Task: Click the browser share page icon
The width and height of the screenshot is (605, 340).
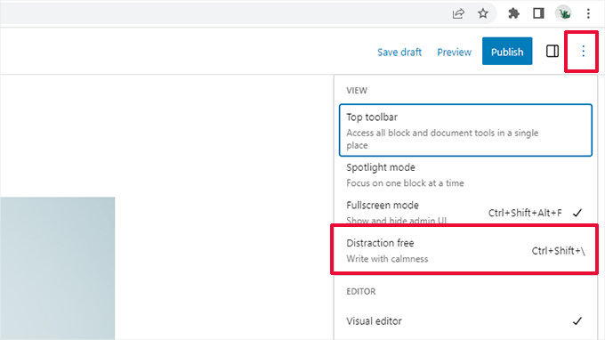Action: 458,14
